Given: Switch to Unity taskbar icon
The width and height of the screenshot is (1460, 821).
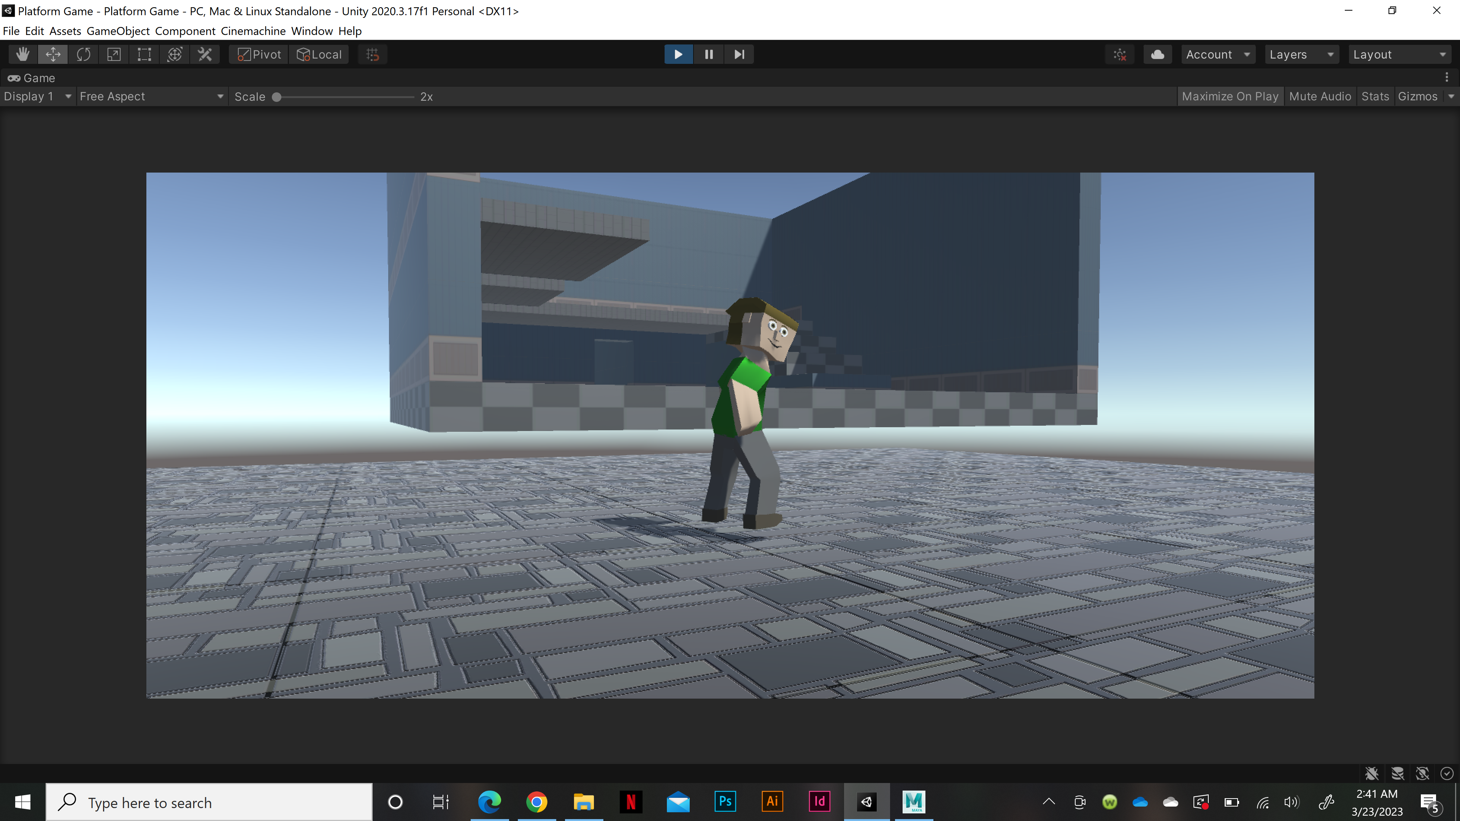Looking at the screenshot, I should [x=866, y=802].
